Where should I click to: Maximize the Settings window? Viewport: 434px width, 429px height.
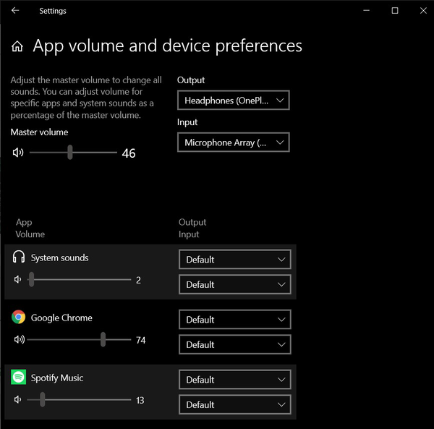tap(395, 11)
